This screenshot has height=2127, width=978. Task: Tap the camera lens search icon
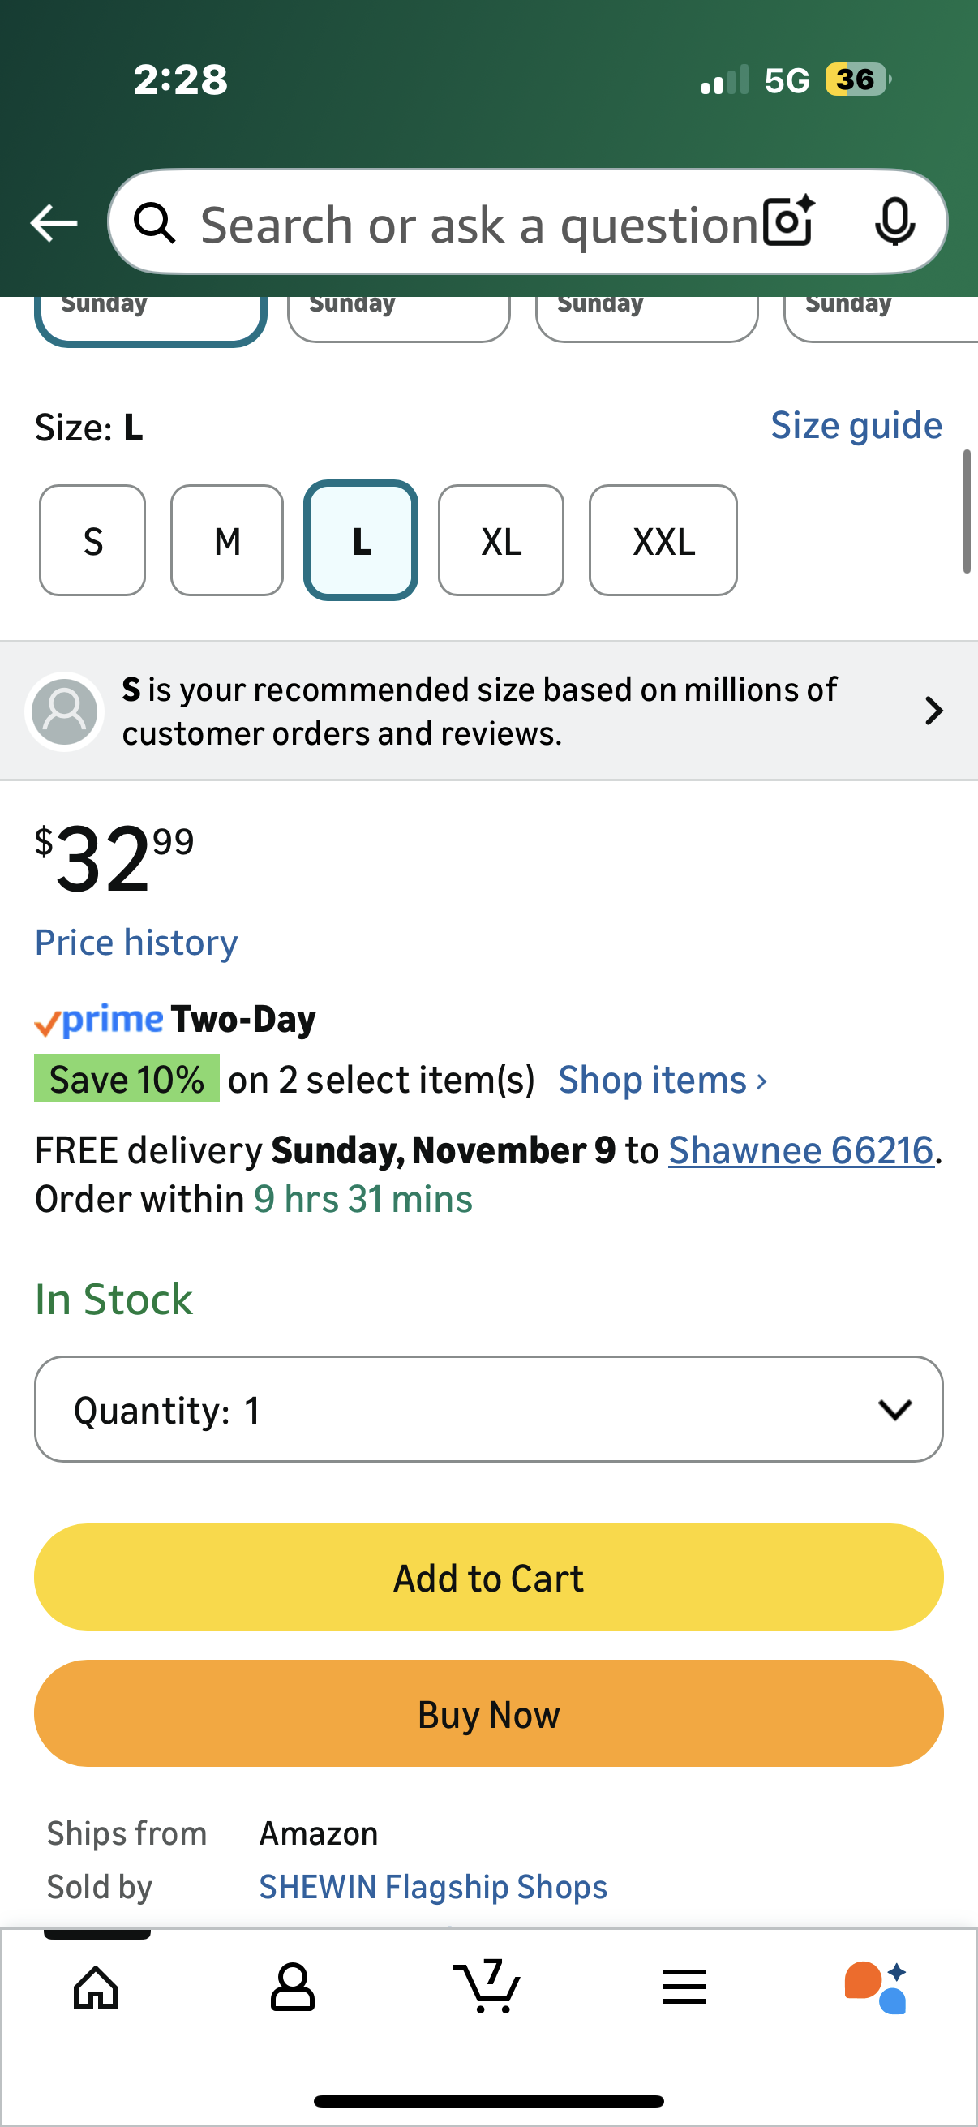coord(788,221)
